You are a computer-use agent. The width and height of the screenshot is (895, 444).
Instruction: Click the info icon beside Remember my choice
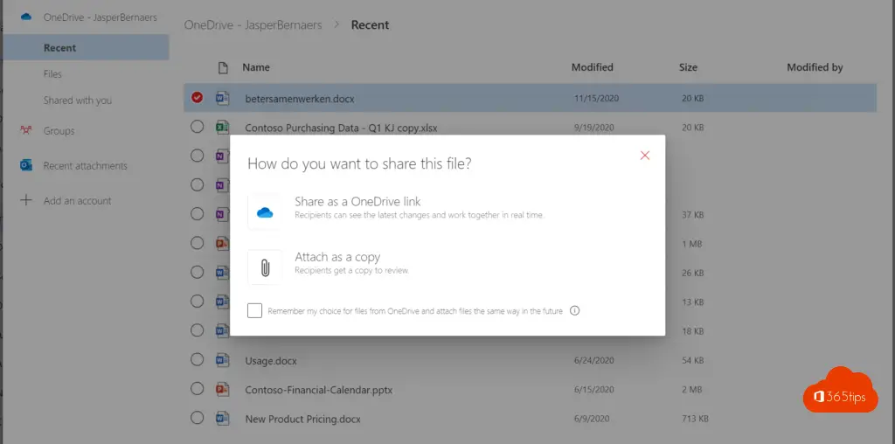tap(575, 311)
